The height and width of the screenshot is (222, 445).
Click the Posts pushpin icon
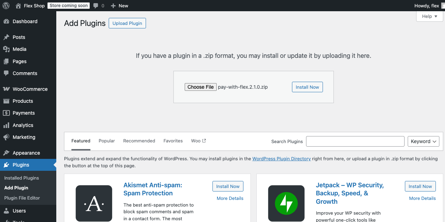[x=6, y=37]
